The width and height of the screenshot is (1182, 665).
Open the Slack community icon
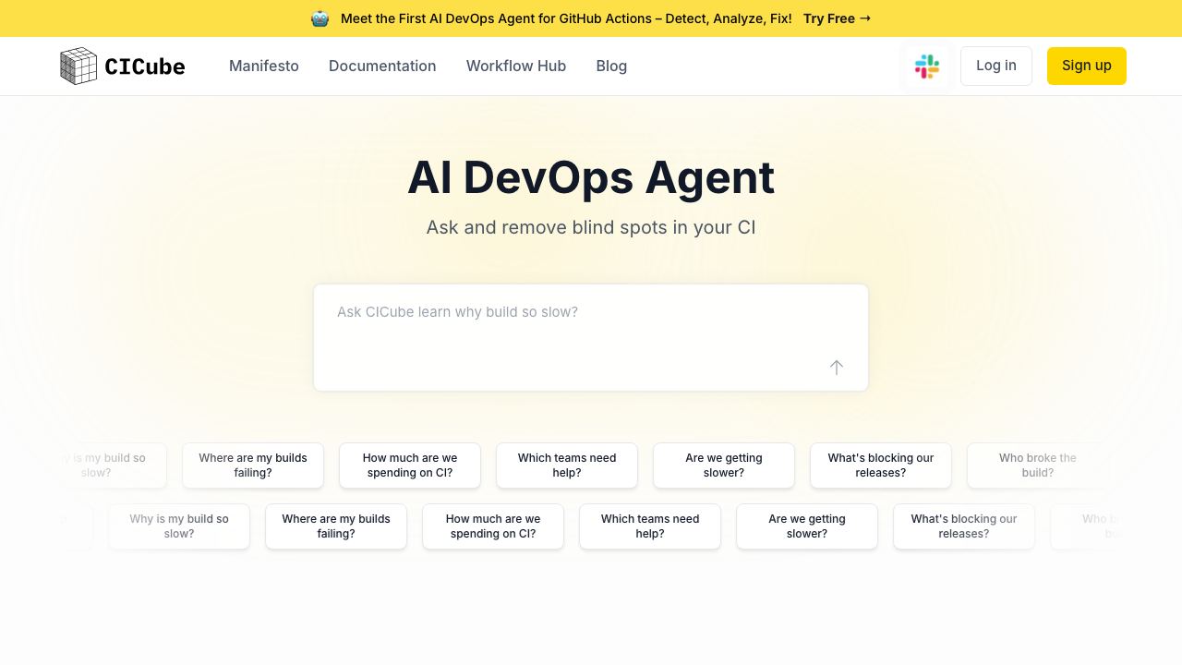click(x=927, y=66)
